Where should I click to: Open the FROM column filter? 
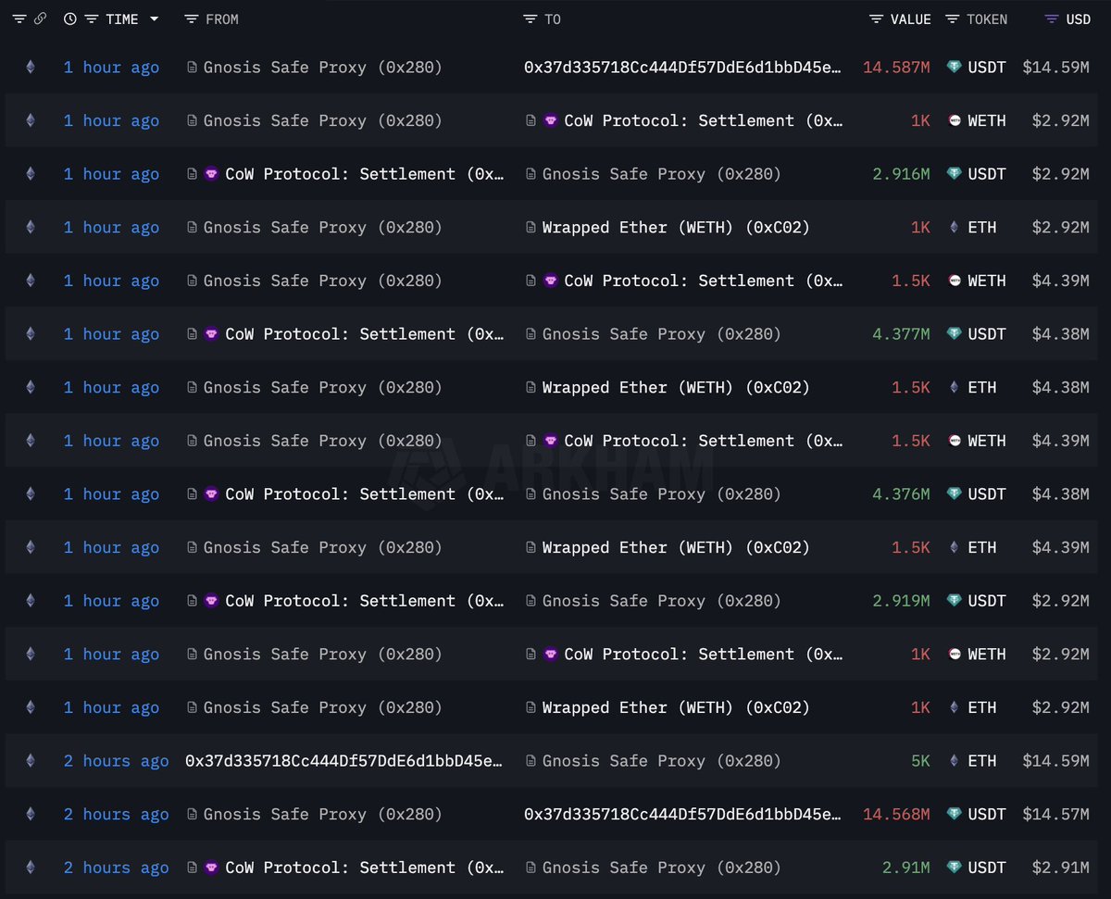[192, 19]
